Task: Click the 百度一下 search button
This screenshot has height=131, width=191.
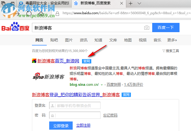Action: [x=166, y=28]
